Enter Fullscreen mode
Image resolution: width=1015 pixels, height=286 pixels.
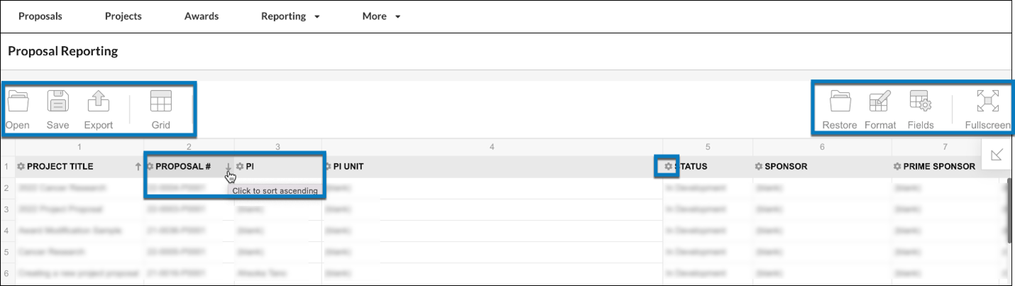988,102
